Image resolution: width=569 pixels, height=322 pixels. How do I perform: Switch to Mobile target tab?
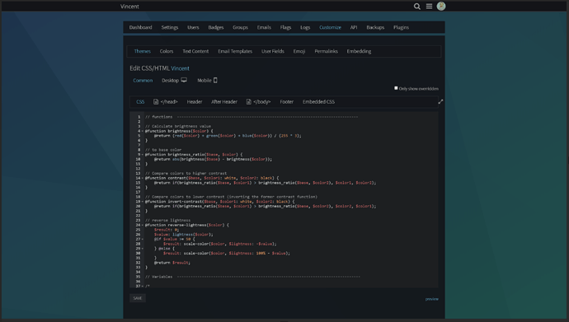pos(207,81)
